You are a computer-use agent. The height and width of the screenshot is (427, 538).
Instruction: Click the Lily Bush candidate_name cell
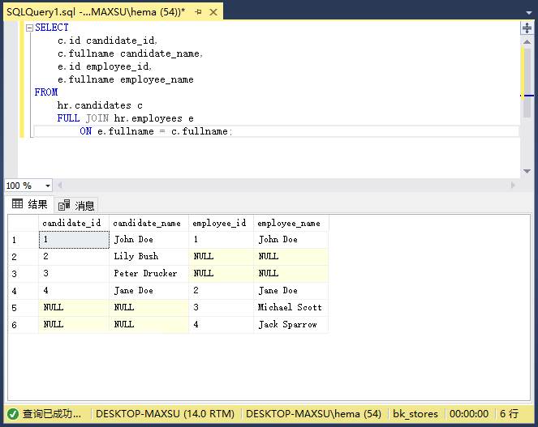[148, 257]
